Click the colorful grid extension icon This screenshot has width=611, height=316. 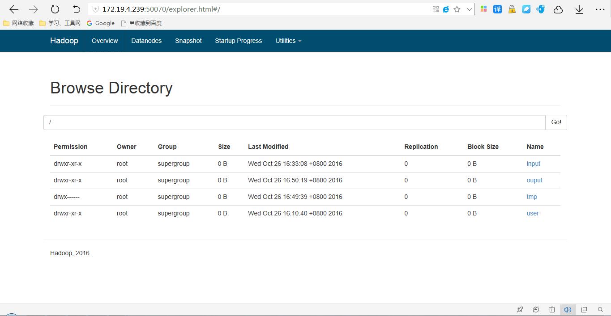click(x=483, y=9)
